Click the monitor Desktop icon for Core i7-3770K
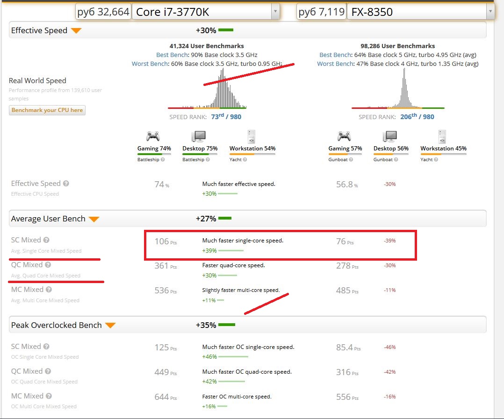Viewport: 504px width, 419px height. [x=199, y=136]
